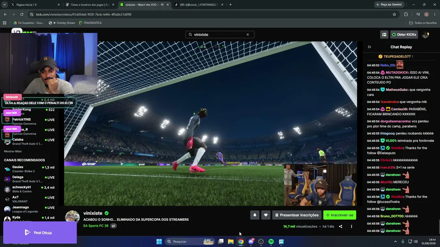Screen dimensions: 440x247
Task: Click the Peça ao Gemini button
Action: [389, 5]
